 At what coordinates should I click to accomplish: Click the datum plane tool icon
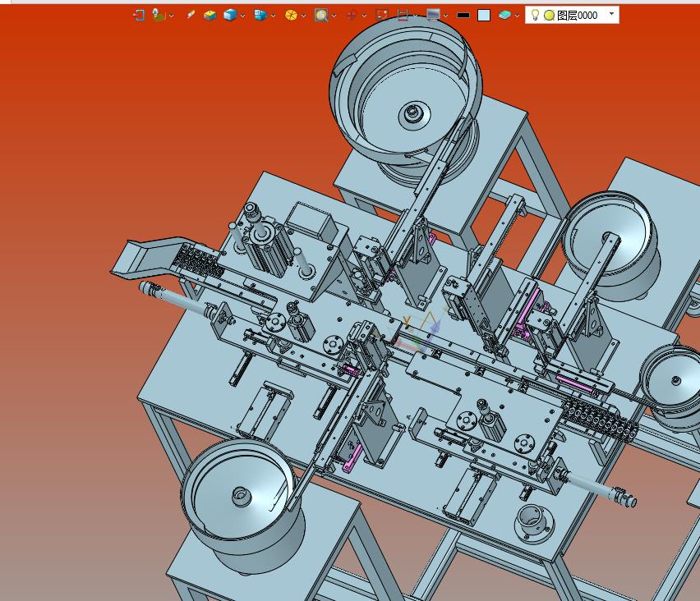(x=159, y=15)
